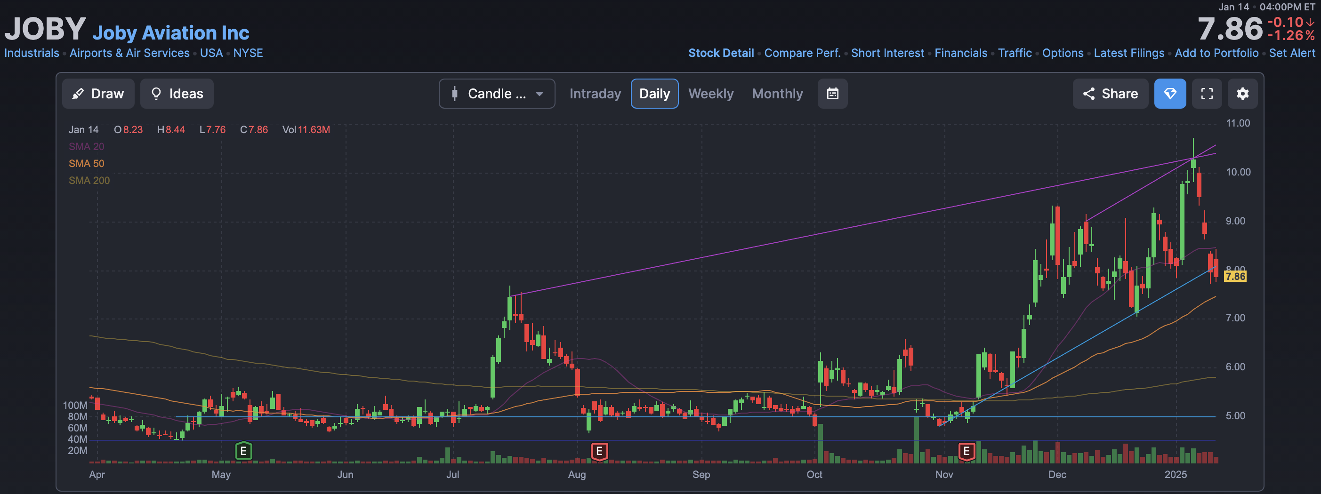1321x494 pixels.
Task: View Latest Filings
Action: point(1129,53)
